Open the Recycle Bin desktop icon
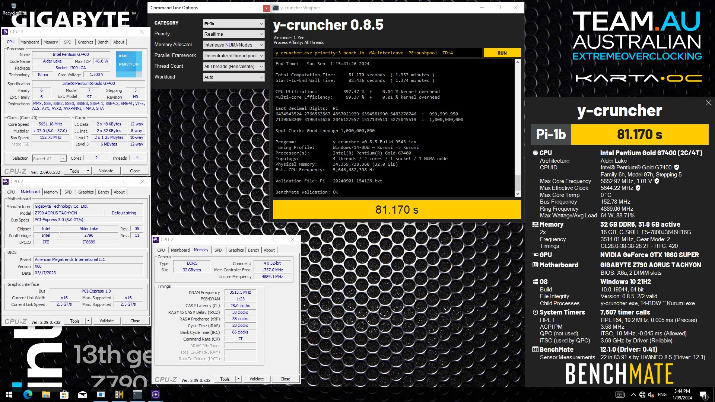Image resolution: width=715 pixels, height=402 pixels. pos(14,9)
